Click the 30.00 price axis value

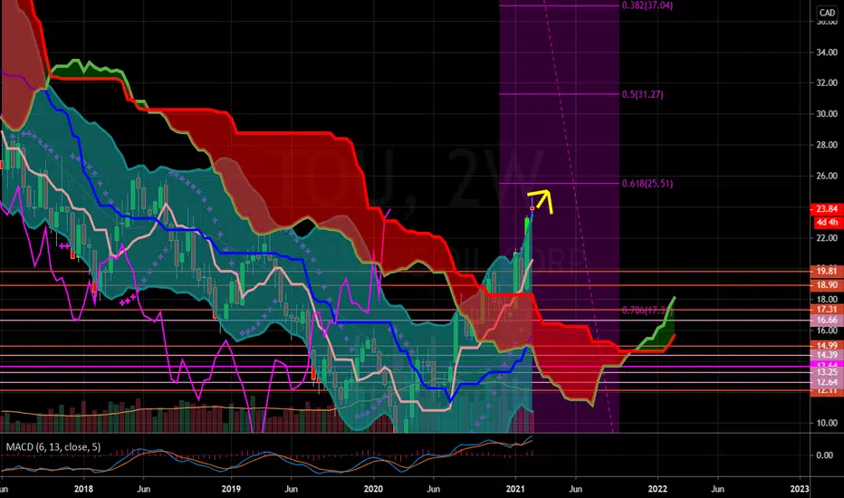(x=826, y=113)
